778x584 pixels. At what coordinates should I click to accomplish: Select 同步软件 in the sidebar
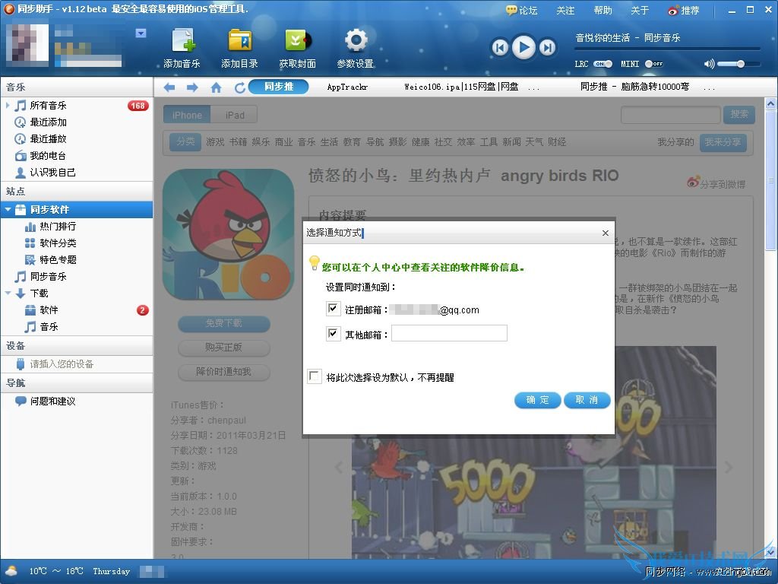[77, 210]
